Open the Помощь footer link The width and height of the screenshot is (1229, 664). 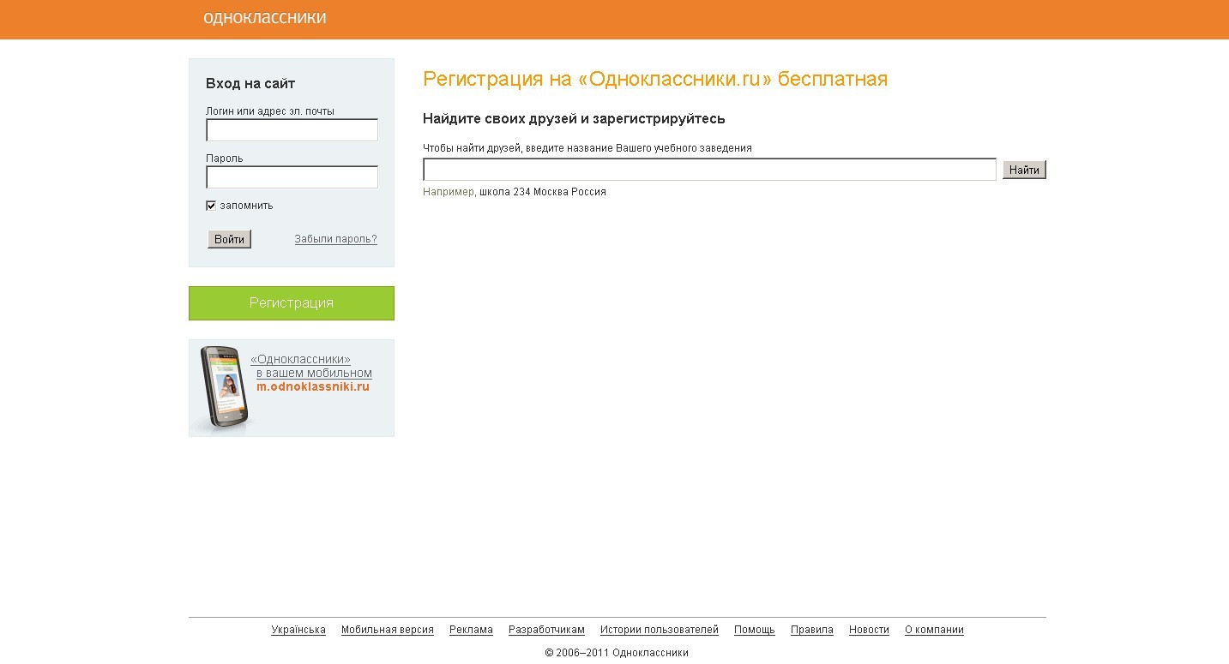[755, 630]
